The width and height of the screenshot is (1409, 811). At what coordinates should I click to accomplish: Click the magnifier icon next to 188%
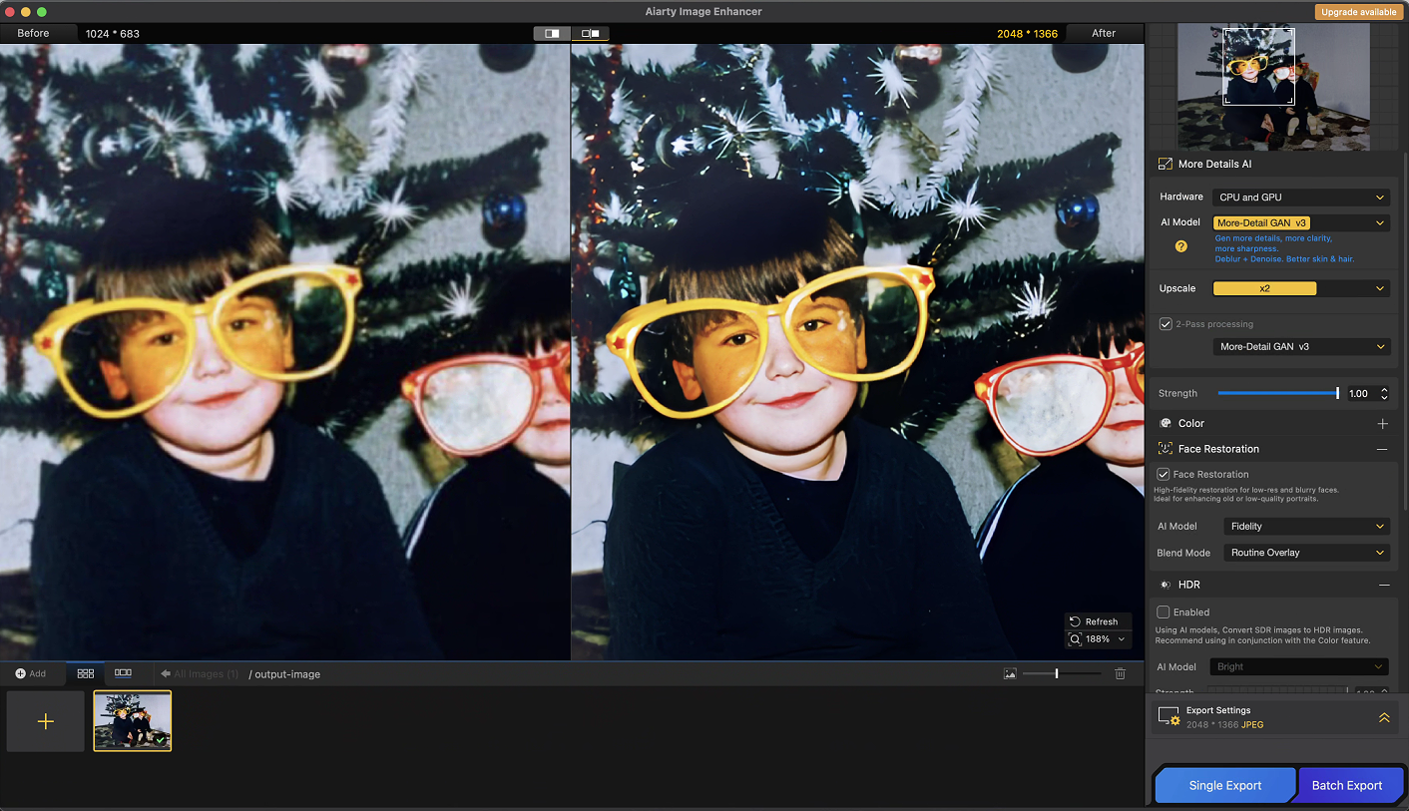[1075, 639]
